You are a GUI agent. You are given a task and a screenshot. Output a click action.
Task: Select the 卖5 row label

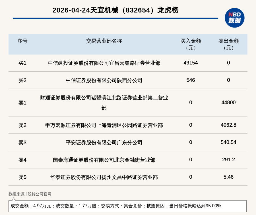pyautogui.click(x=22, y=177)
